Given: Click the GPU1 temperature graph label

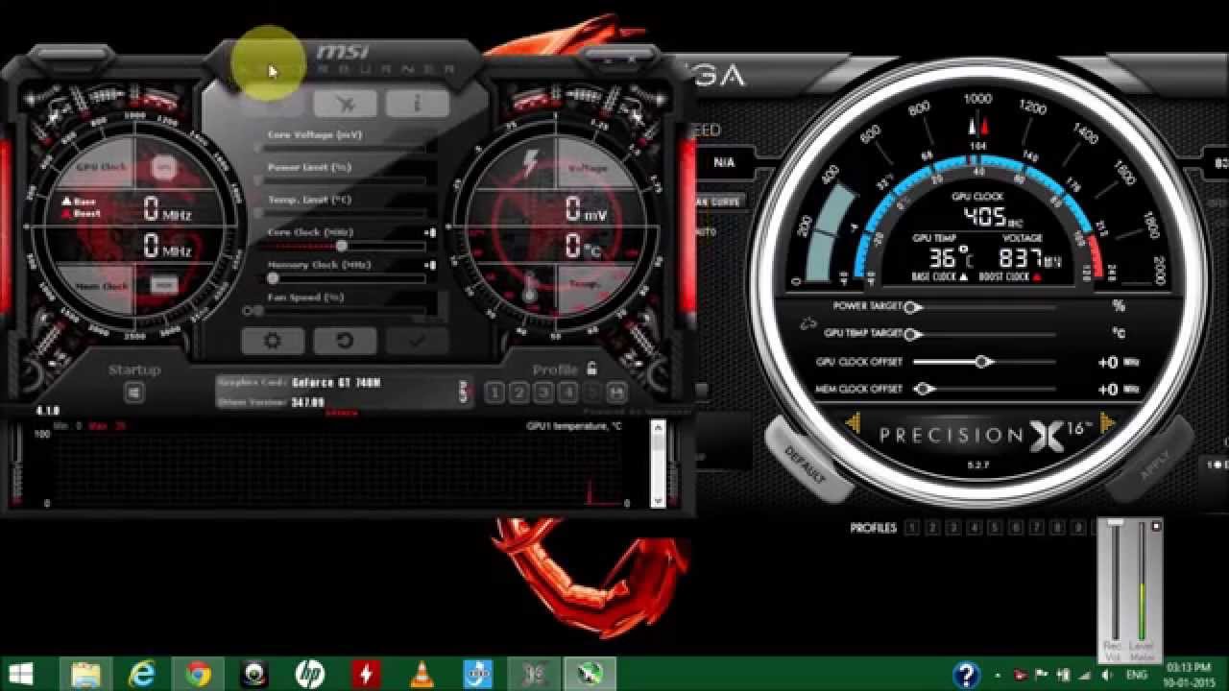Looking at the screenshot, I should 573,426.
